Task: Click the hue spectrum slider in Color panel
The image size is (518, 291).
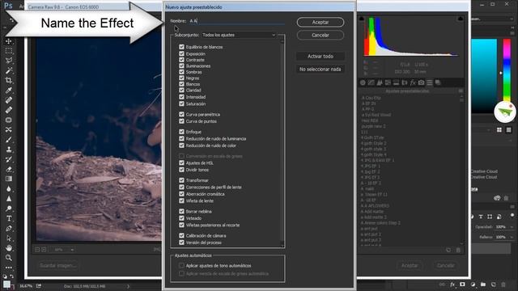Action: [x=507, y=70]
